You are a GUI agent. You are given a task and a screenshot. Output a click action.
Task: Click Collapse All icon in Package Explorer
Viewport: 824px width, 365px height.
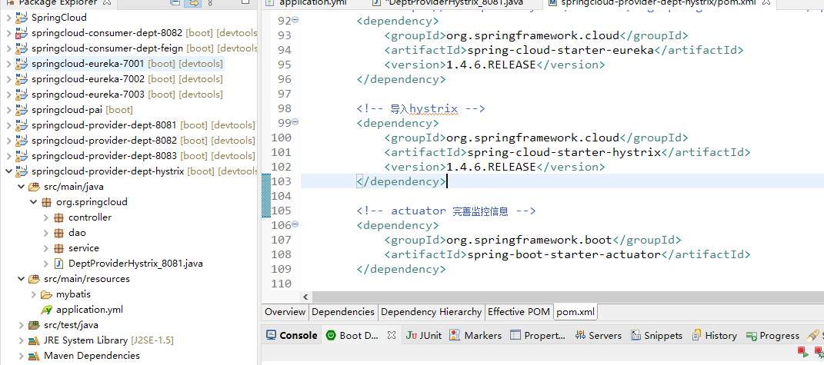pyautogui.click(x=175, y=3)
